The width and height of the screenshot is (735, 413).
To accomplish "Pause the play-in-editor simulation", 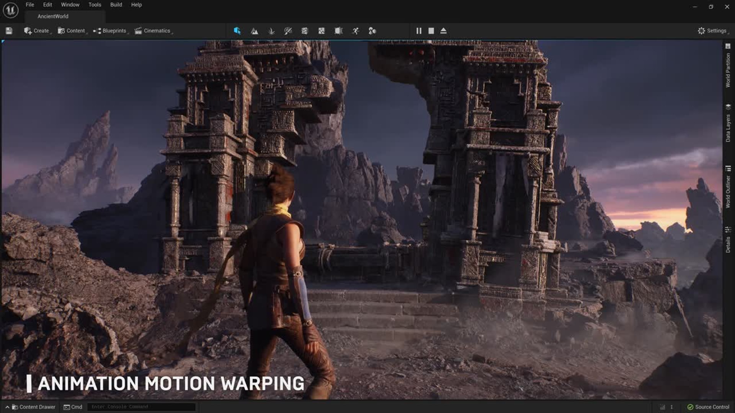I will coord(419,31).
